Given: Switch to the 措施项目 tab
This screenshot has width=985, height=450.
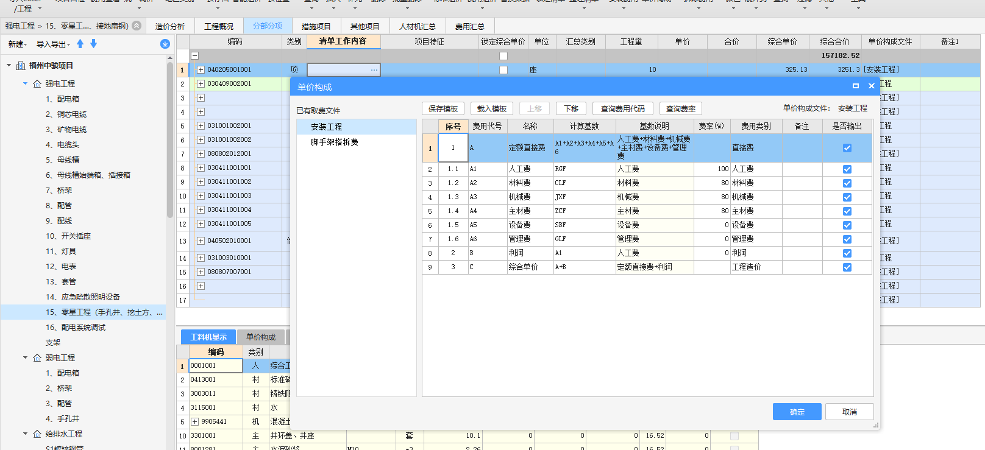Looking at the screenshot, I should [316, 26].
